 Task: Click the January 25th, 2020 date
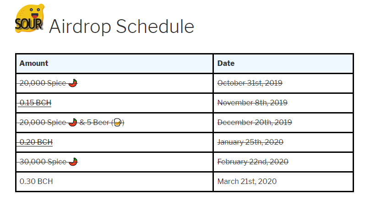pos(250,142)
